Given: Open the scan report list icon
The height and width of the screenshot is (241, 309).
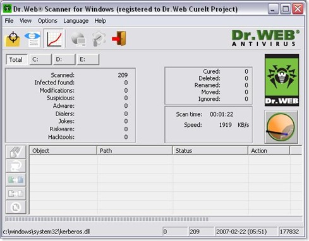Looking at the screenshot, I should pos(33,38).
